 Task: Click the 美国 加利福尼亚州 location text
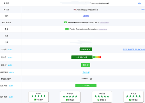pyautogui.click(x=87, y=10)
